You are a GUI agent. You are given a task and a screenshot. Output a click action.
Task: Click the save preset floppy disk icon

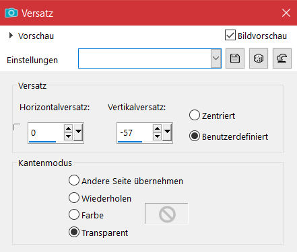pos(235,58)
